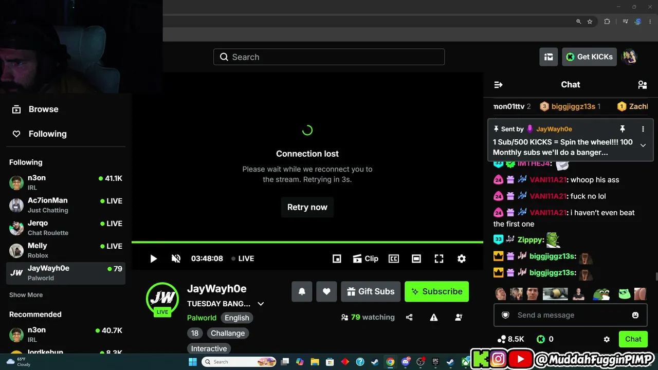Screen dimensions: 658x370
Task: Toggle mini player mode
Action: coord(337,258)
